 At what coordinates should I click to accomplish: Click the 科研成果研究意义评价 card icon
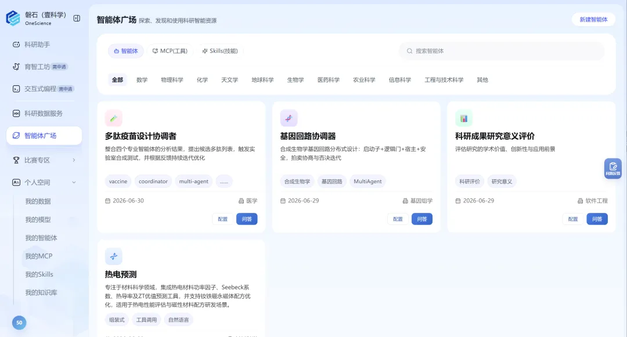(464, 118)
